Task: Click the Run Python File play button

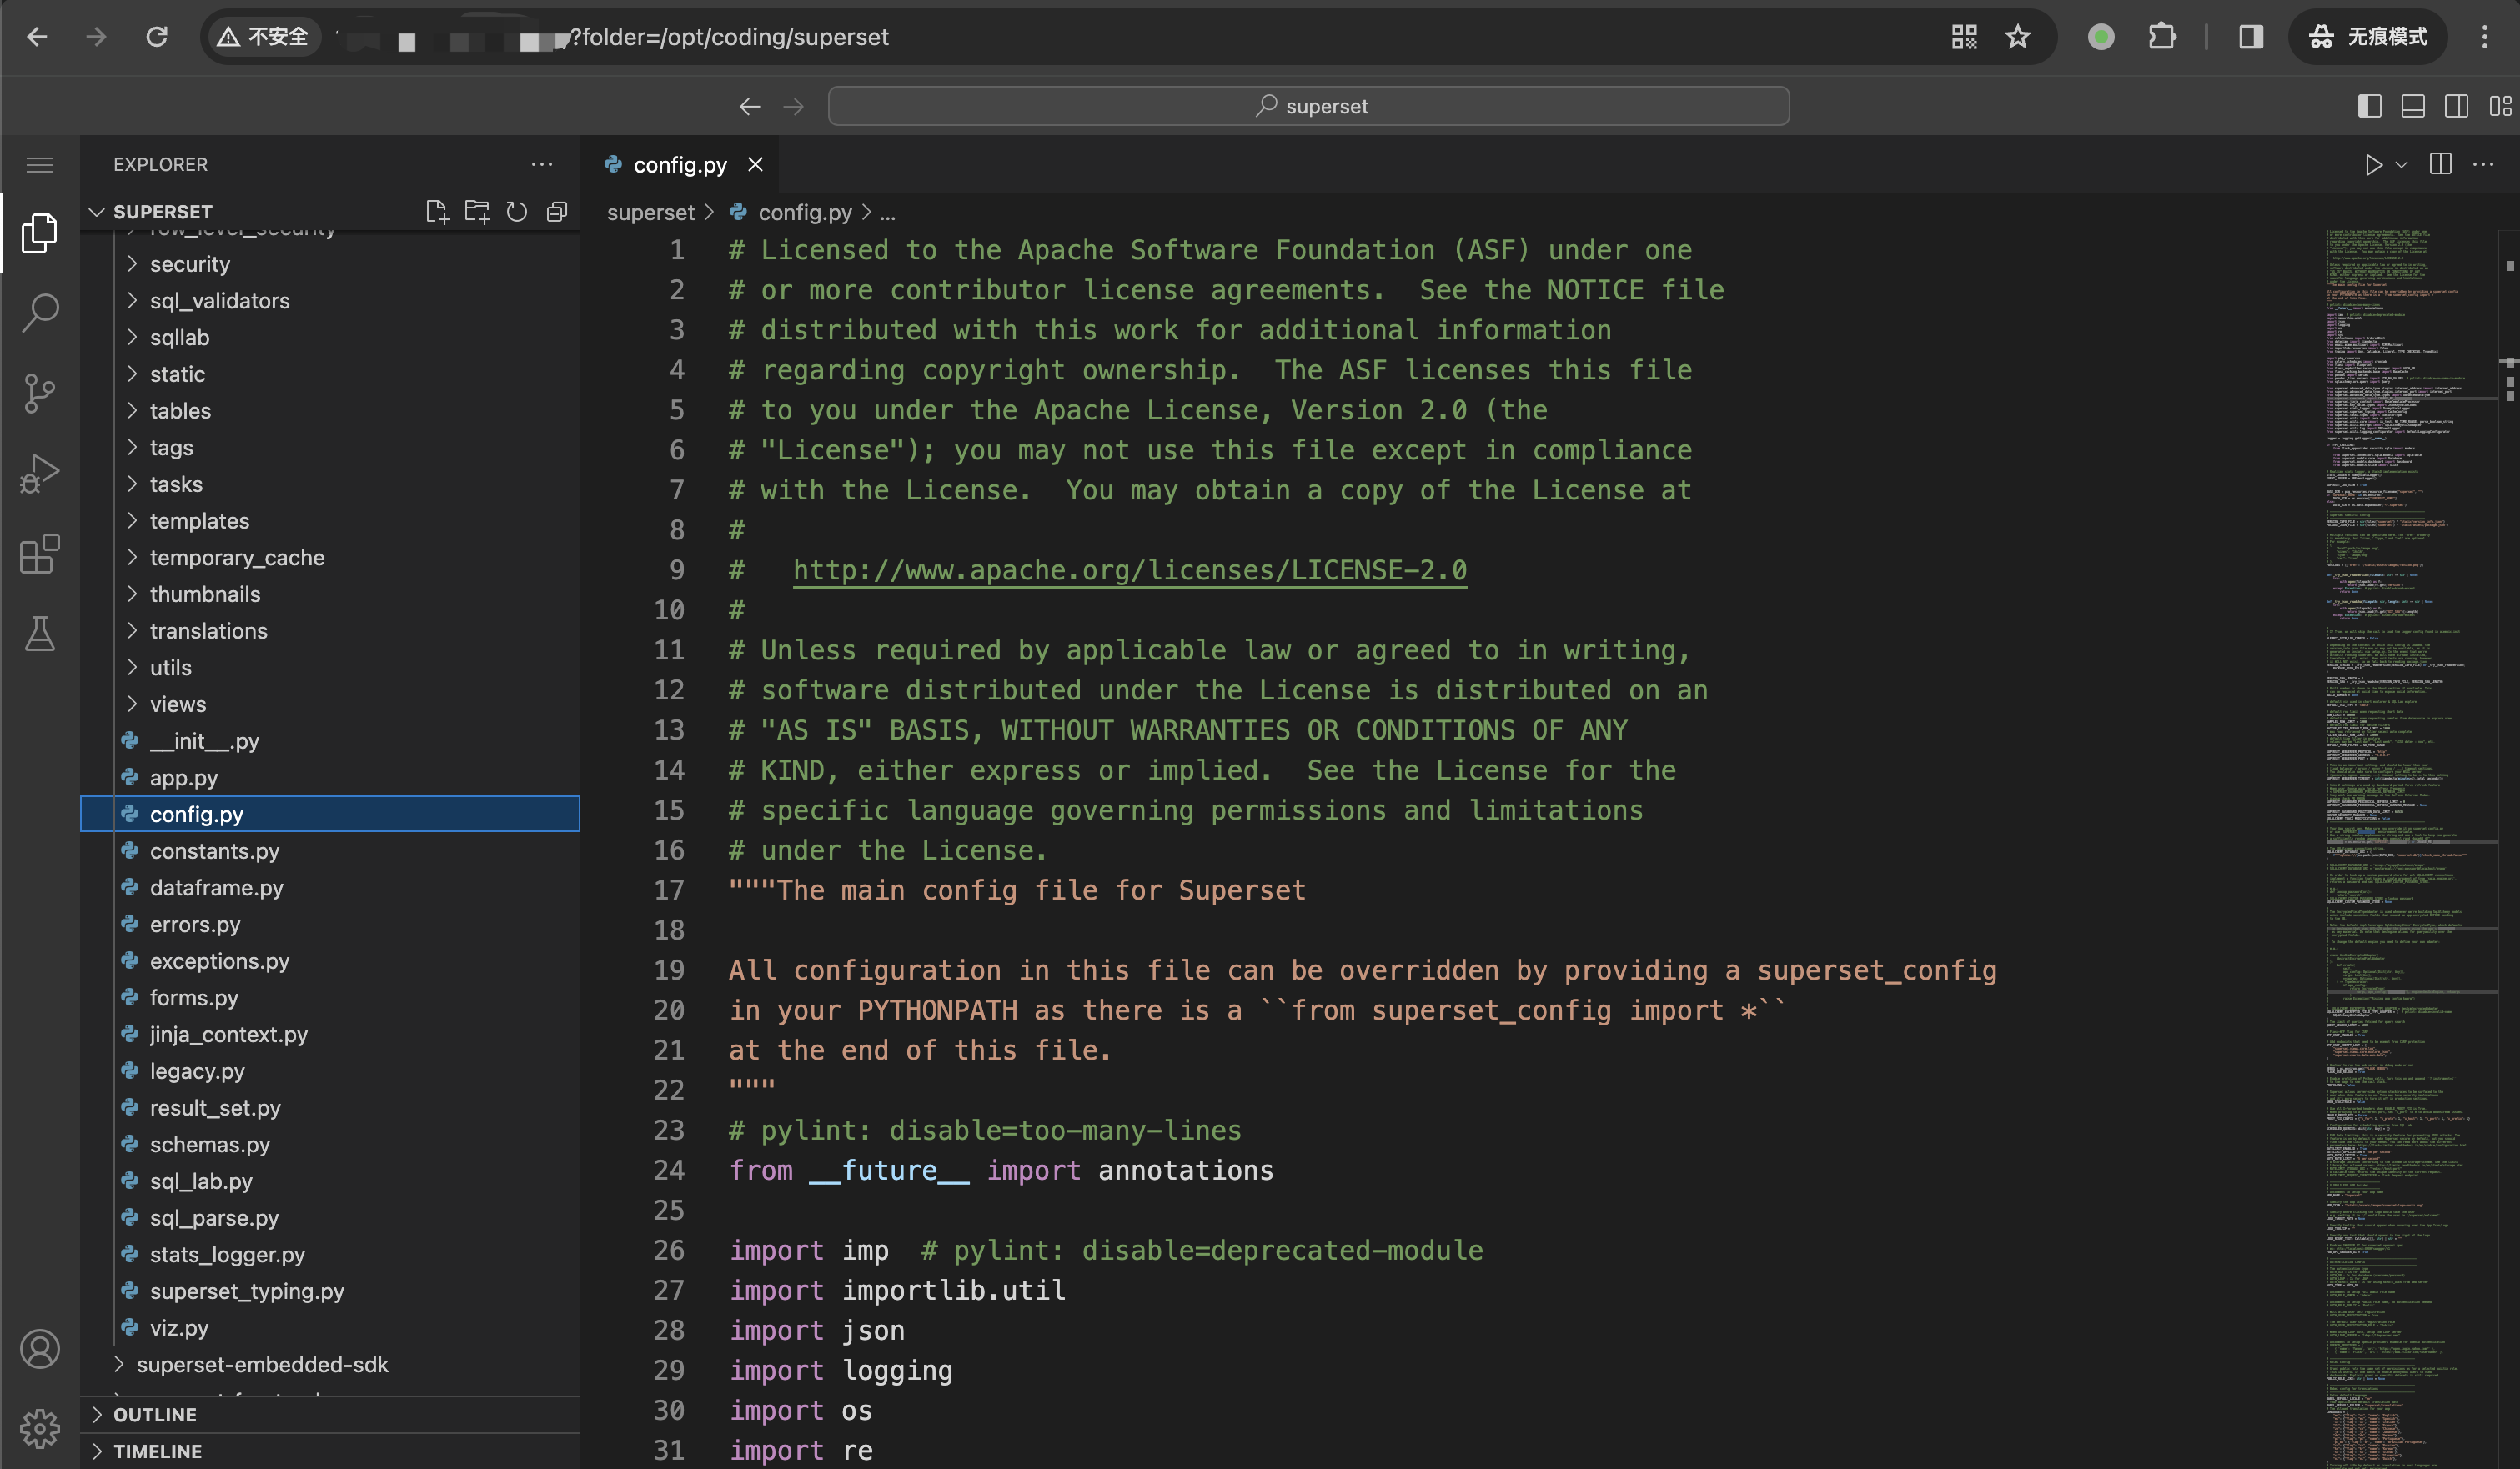Action: point(2372,165)
